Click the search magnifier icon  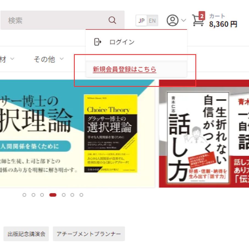tap(112, 20)
